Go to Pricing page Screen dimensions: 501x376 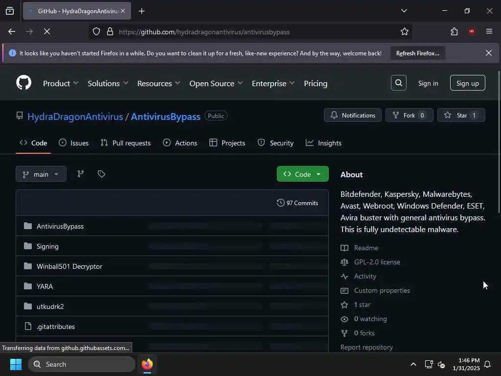[x=316, y=83]
